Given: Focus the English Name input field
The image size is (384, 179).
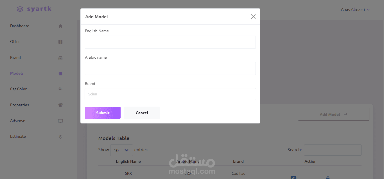Looking at the screenshot, I should click(x=170, y=42).
